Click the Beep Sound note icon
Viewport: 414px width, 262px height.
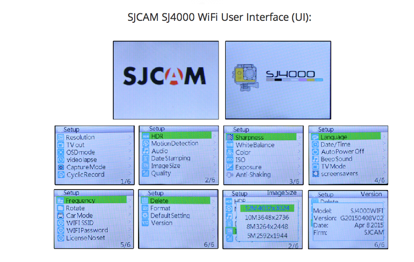pos(315,159)
